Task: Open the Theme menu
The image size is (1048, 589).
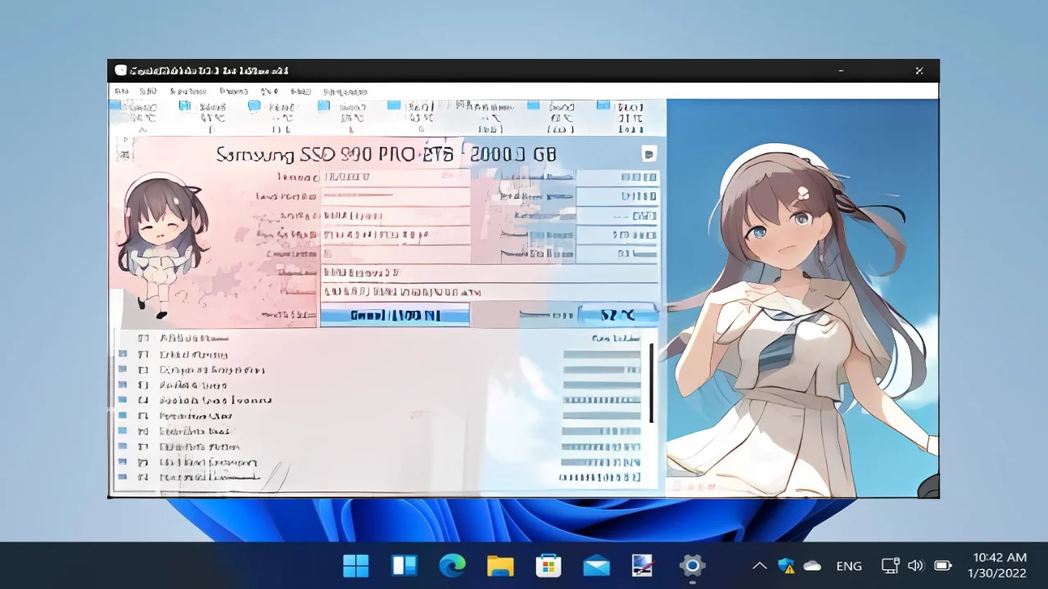Action: [x=233, y=92]
